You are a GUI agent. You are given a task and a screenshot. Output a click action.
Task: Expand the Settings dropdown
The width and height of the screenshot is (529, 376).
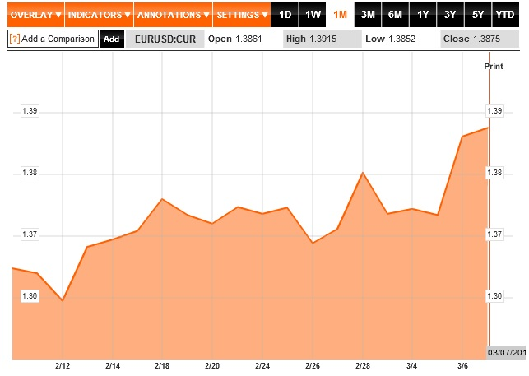tap(241, 15)
